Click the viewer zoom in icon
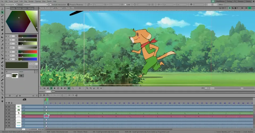 [87, 88]
